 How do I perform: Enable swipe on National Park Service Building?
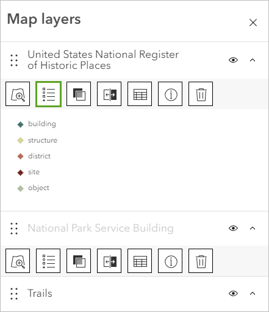109,261
